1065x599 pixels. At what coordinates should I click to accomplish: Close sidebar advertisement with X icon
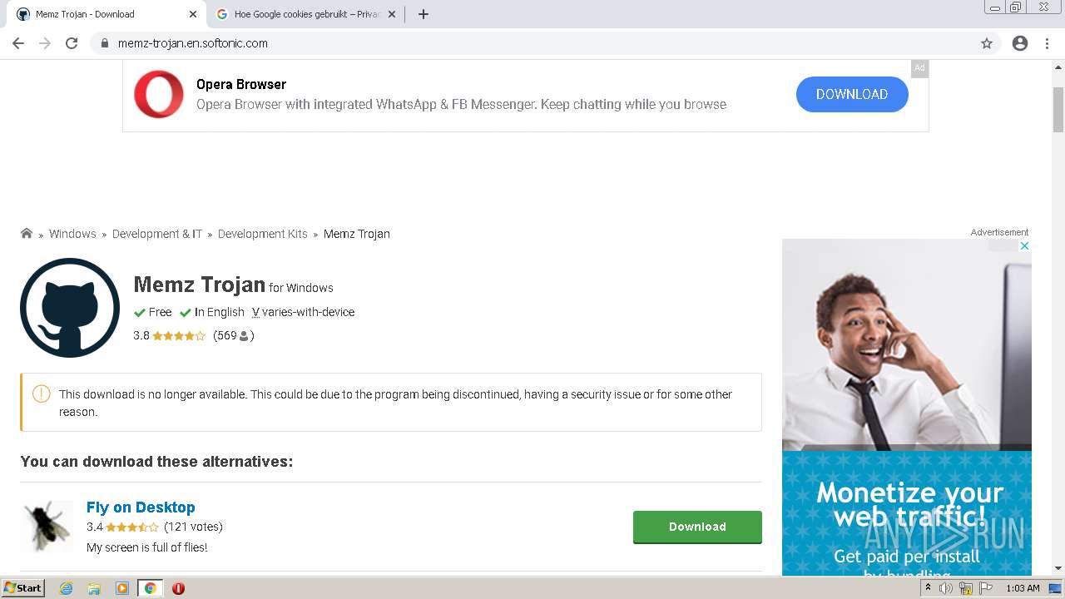(x=1025, y=245)
